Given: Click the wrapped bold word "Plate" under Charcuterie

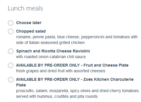Looking at the screenshot, I should [x=21, y=85].
